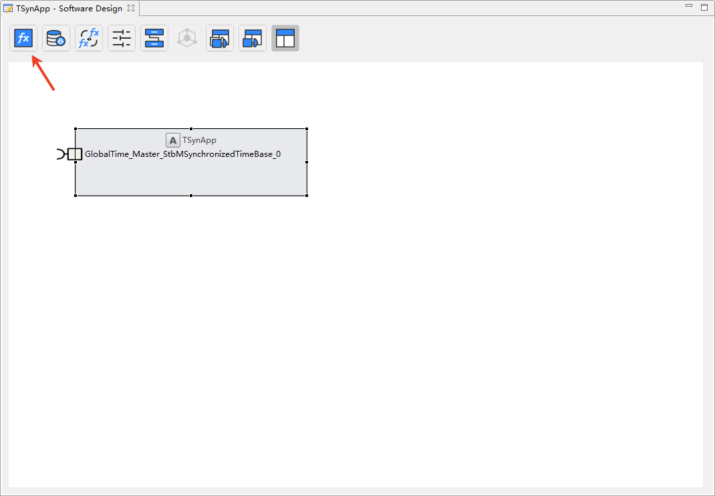Click the 'A' application component type icon
The height and width of the screenshot is (496, 715).
[x=173, y=140]
